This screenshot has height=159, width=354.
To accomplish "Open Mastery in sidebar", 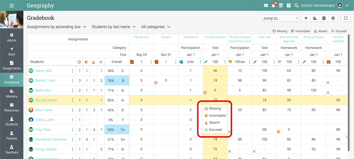I will click(12, 94).
